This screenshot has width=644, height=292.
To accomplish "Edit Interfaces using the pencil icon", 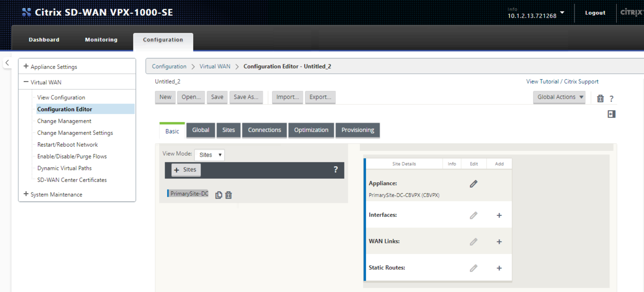I will pos(474,216).
